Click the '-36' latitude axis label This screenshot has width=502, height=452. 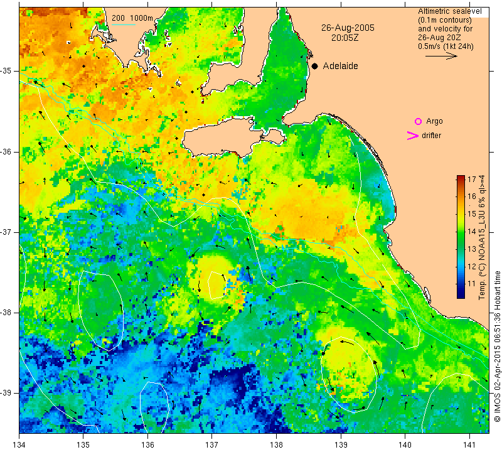[x=6, y=151]
